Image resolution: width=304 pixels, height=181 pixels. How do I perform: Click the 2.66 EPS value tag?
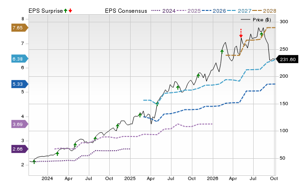click(x=20, y=149)
